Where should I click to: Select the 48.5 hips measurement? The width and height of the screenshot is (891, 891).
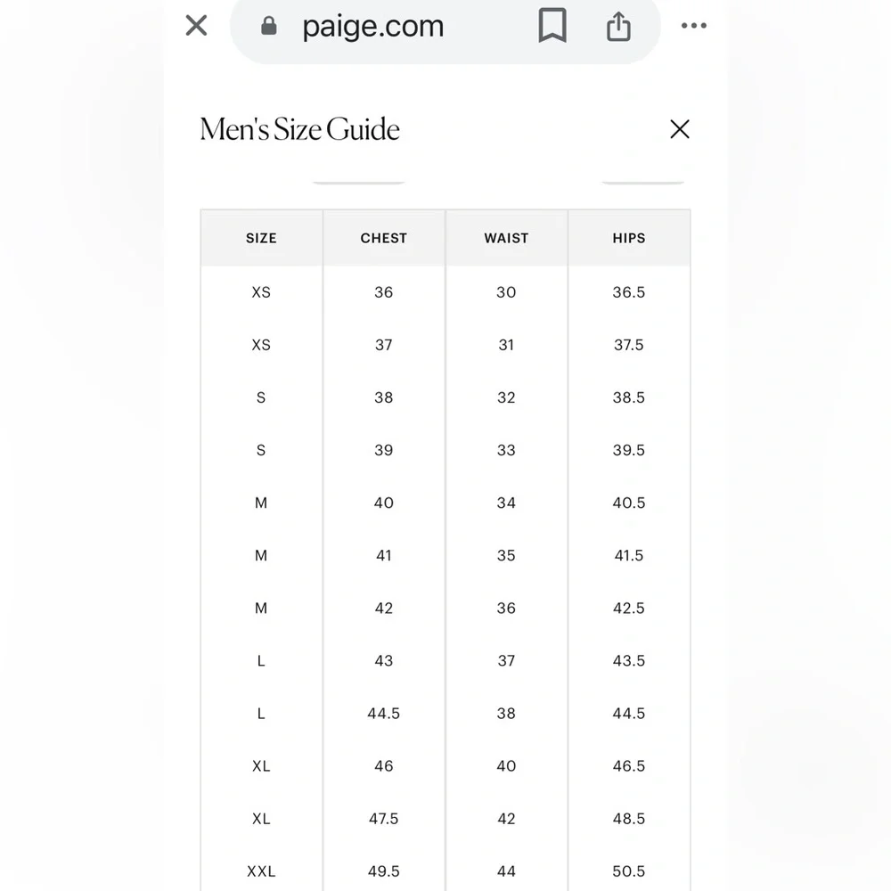629,818
